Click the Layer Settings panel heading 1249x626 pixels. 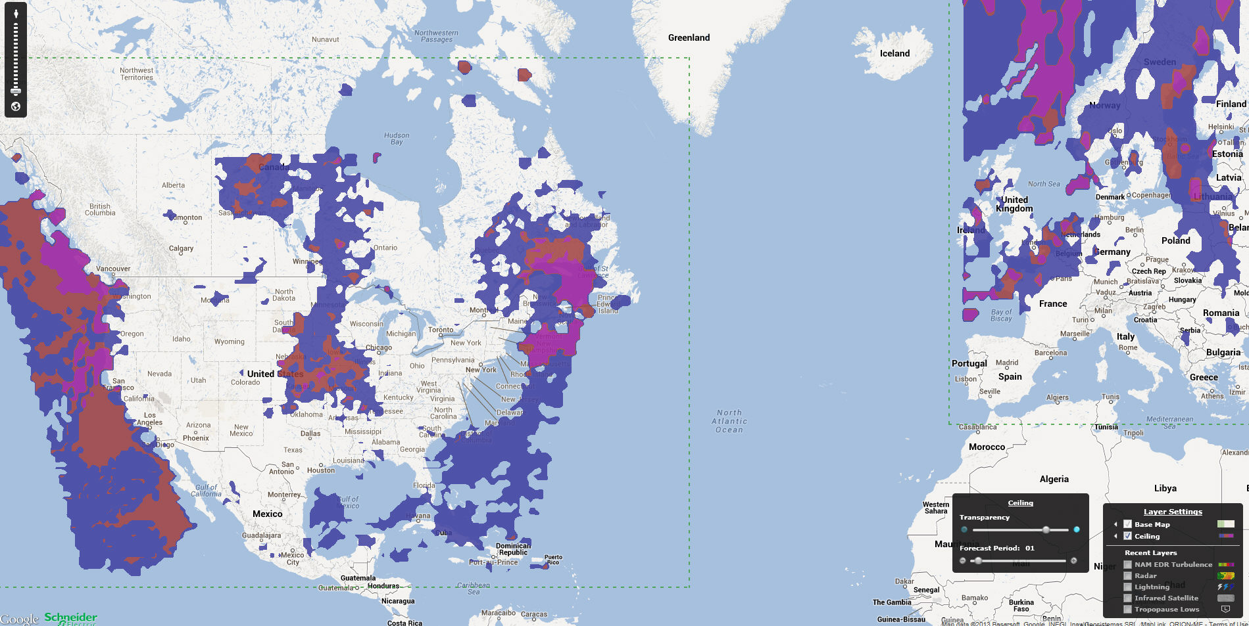tap(1173, 512)
